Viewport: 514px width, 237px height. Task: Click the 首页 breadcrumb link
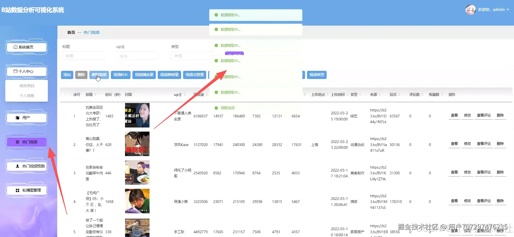[x=71, y=32]
